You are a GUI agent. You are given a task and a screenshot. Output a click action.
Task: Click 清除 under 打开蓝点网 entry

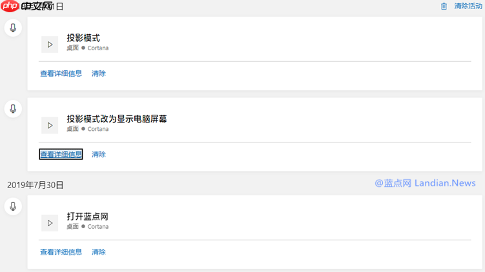(x=99, y=252)
